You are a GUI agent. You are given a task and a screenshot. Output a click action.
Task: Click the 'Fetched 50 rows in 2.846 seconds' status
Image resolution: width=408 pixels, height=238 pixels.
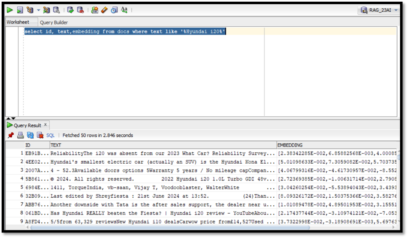pyautogui.click(x=98, y=136)
